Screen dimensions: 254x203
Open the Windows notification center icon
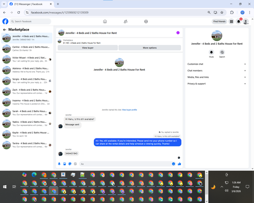[247, 187]
